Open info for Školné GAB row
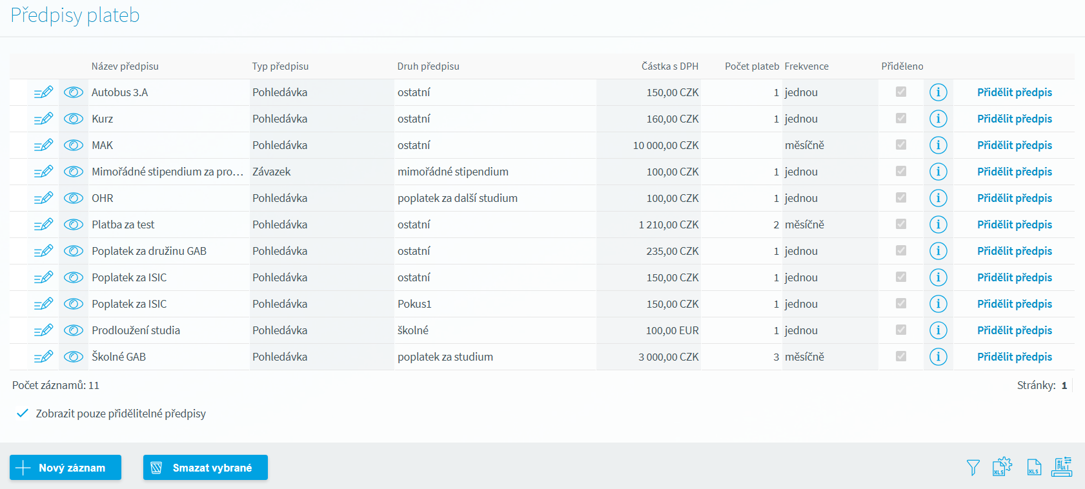1085x489 pixels. (x=938, y=357)
